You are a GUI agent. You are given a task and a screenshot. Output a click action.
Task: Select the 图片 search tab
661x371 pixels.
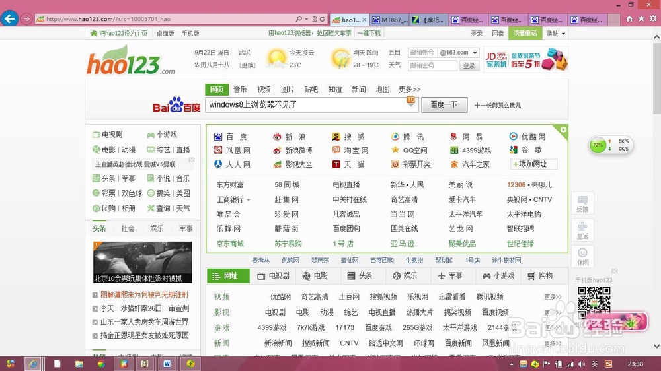coord(287,90)
